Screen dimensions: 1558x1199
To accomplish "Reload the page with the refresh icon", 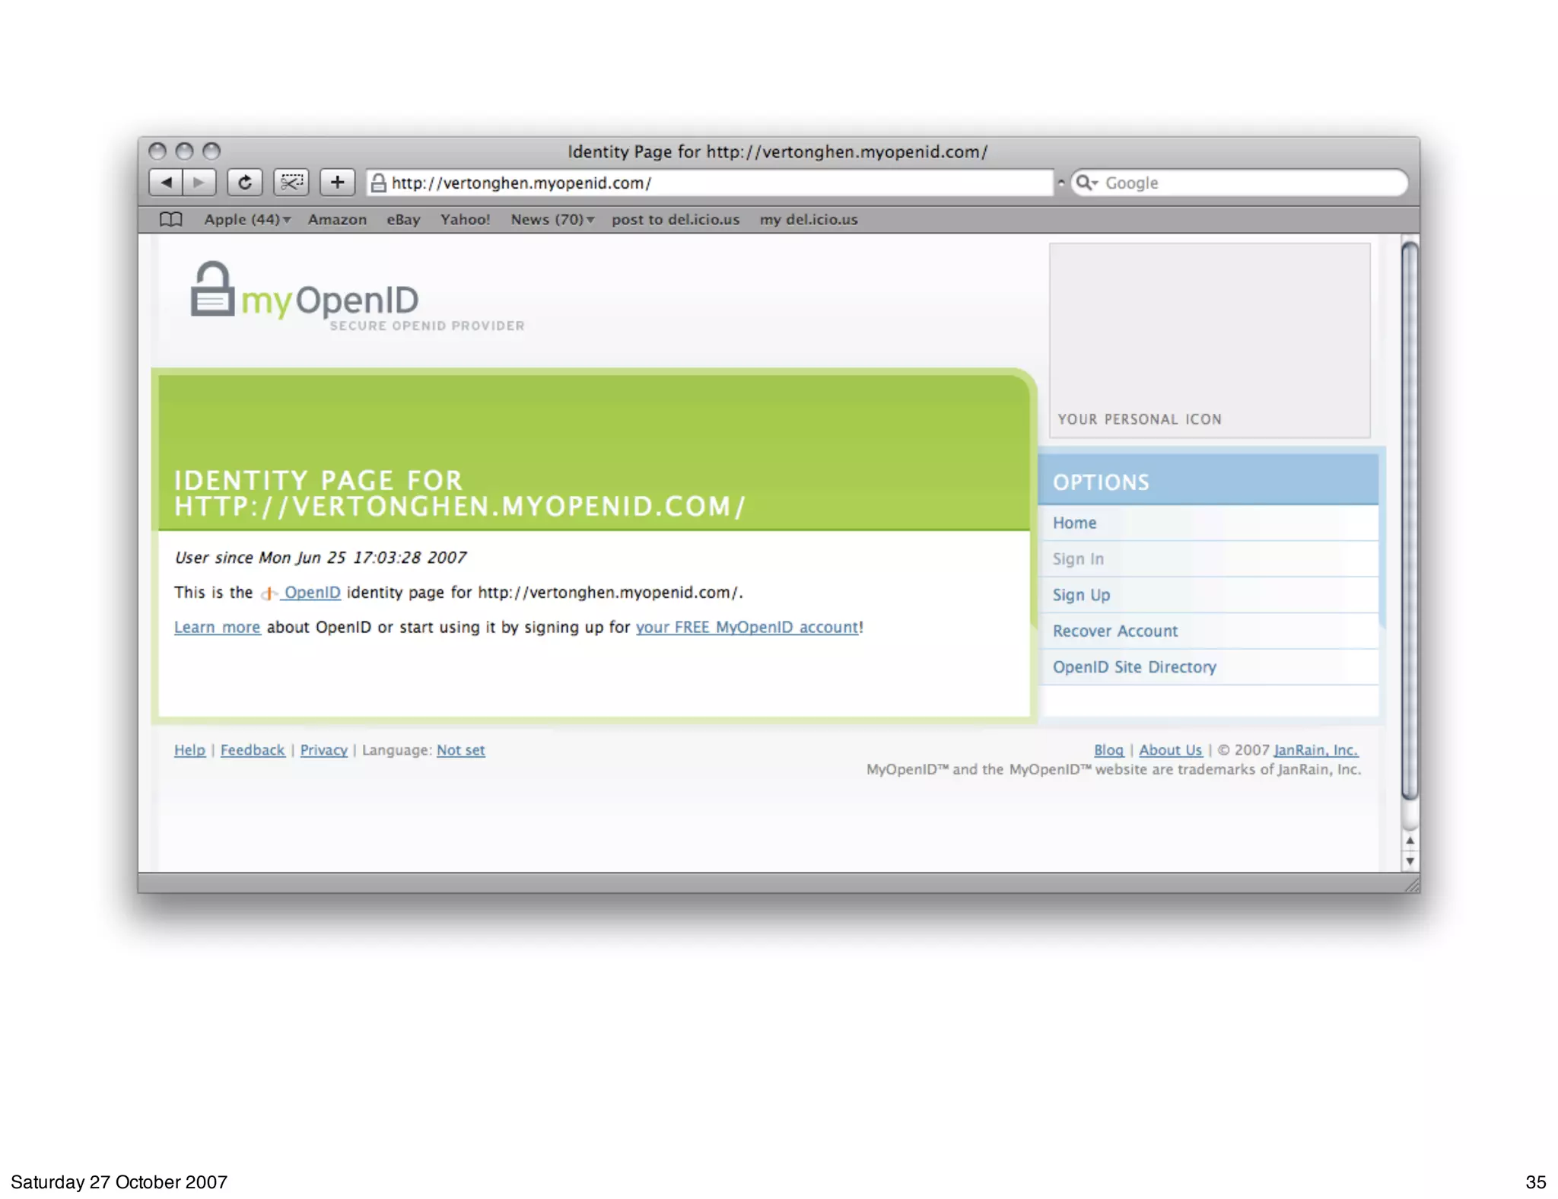I will (x=244, y=183).
